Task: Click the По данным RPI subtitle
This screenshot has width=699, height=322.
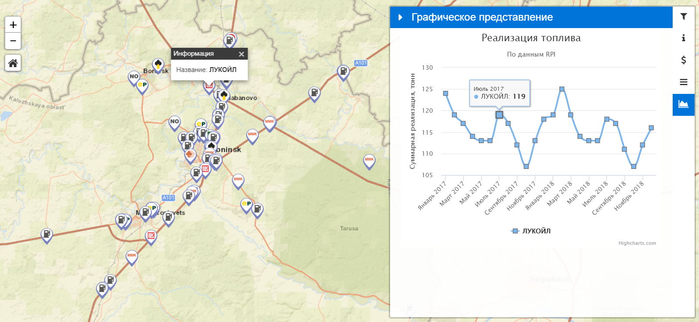Action: [531, 54]
